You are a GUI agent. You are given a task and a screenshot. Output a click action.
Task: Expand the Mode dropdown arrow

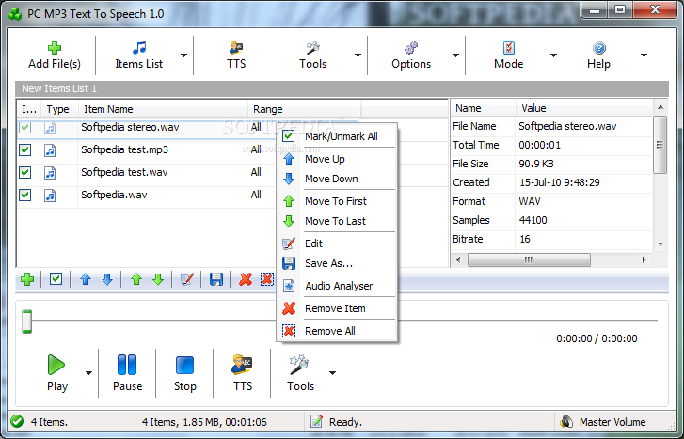[553, 55]
